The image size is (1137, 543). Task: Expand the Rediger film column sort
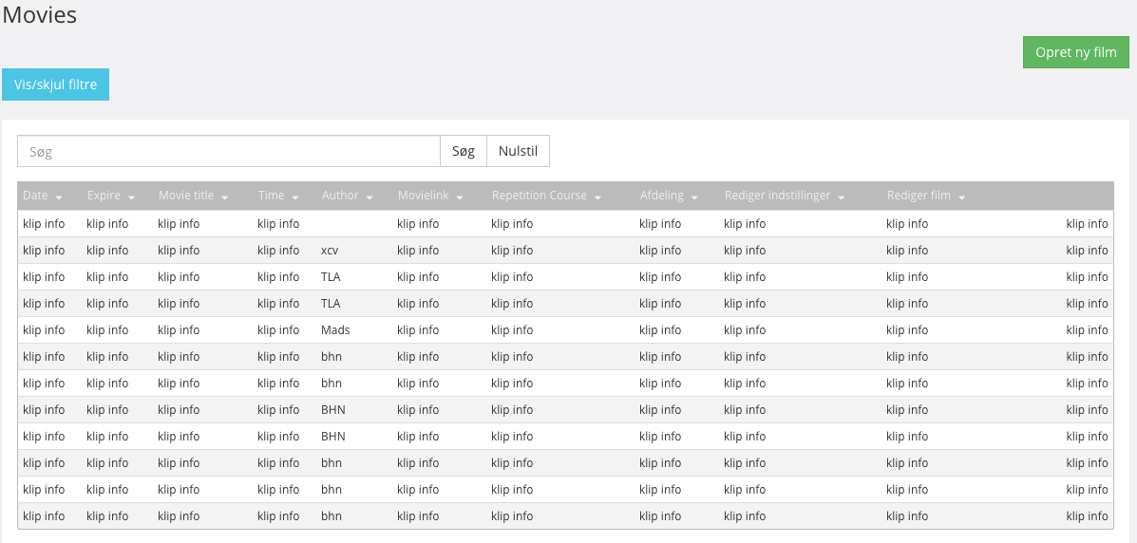(961, 197)
